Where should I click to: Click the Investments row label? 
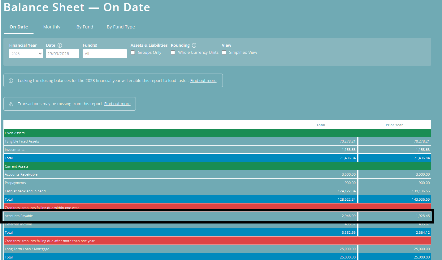15,150
